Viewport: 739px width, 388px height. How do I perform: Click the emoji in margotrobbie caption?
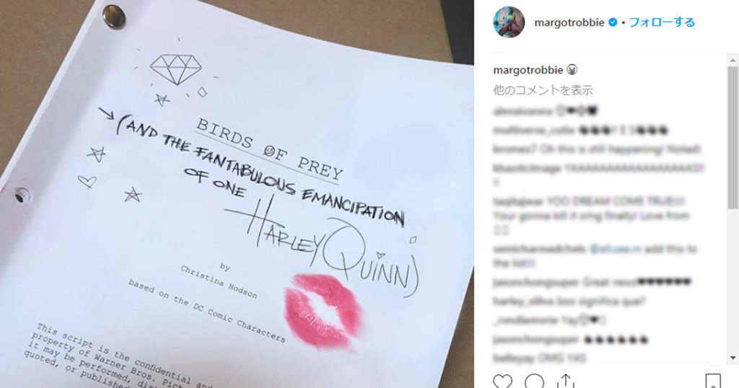[x=572, y=70]
